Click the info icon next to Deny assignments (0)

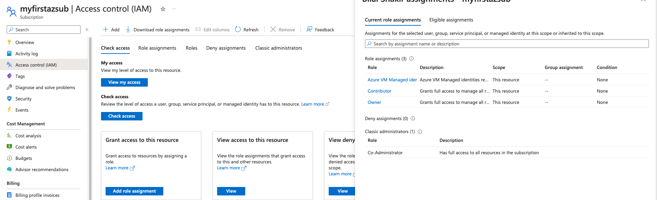pos(413,118)
